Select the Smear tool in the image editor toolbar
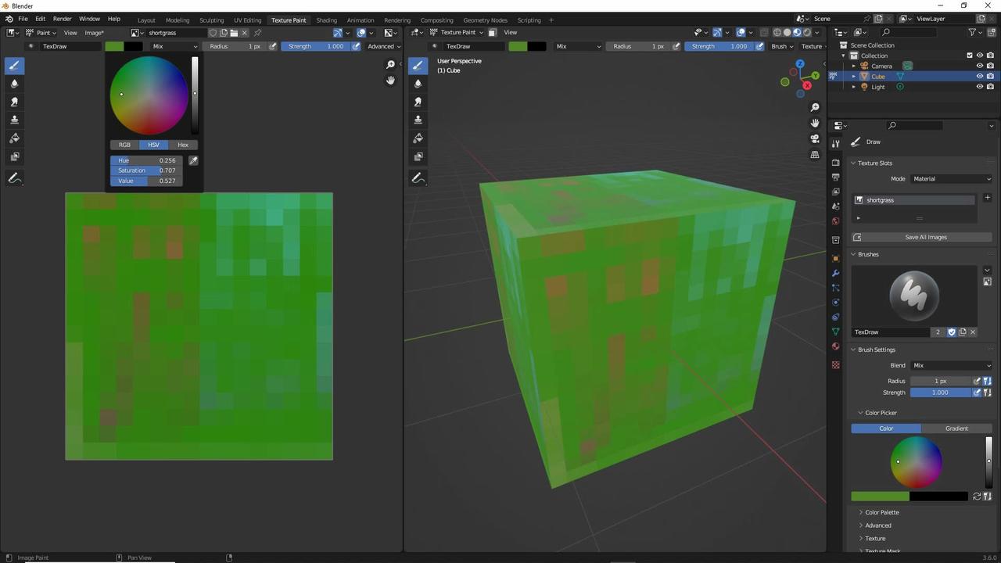The image size is (1001, 563). (x=14, y=102)
